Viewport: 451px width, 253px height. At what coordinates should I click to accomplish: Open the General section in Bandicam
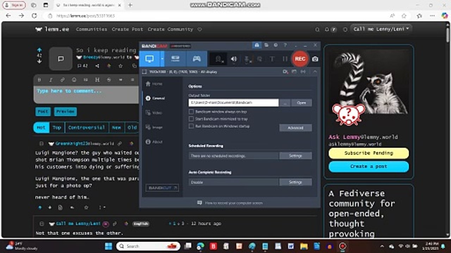[155, 98]
